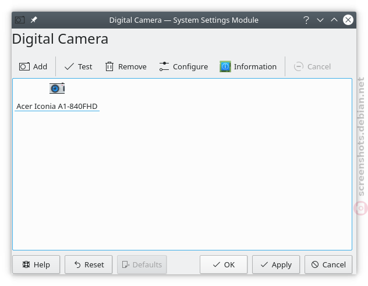Click the greyed-out toolbar Cancel button

pyautogui.click(x=312, y=66)
